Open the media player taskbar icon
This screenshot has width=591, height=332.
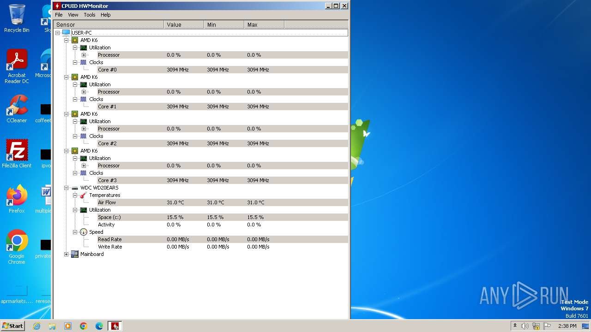click(68, 326)
